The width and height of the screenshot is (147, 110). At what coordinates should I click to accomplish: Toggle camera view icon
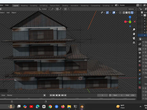[134, 38]
